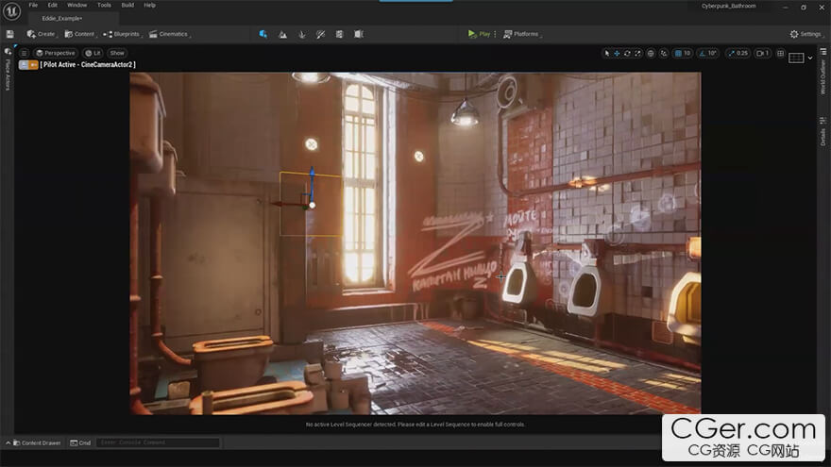Toggle surface snapping icon
The height and width of the screenshot is (467, 831).
click(664, 54)
